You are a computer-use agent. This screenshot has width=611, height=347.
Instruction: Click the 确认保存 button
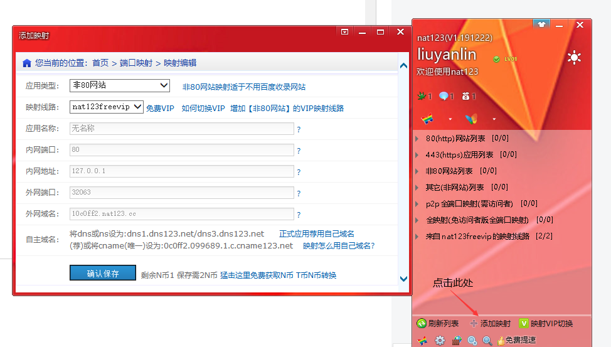point(103,273)
